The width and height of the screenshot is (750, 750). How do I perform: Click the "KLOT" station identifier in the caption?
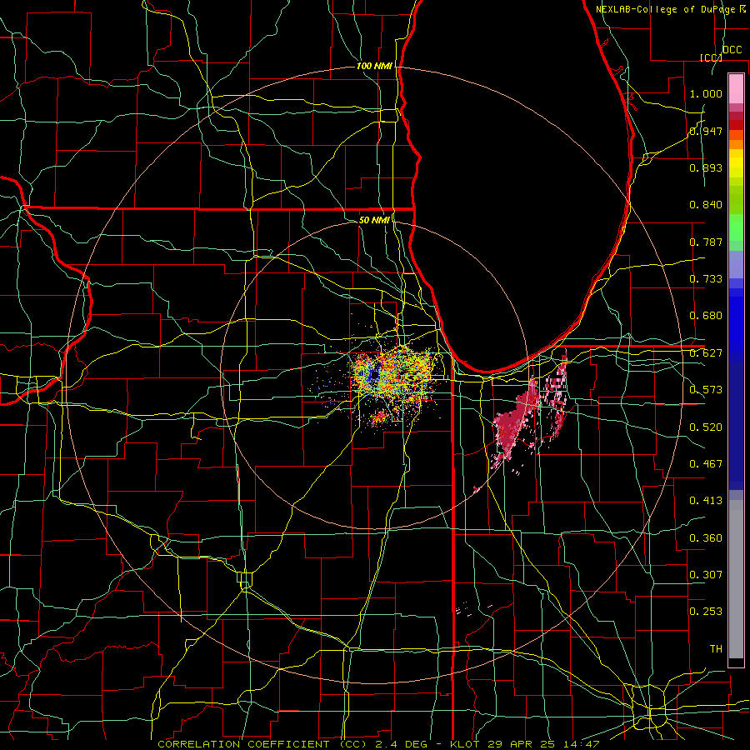464,744
